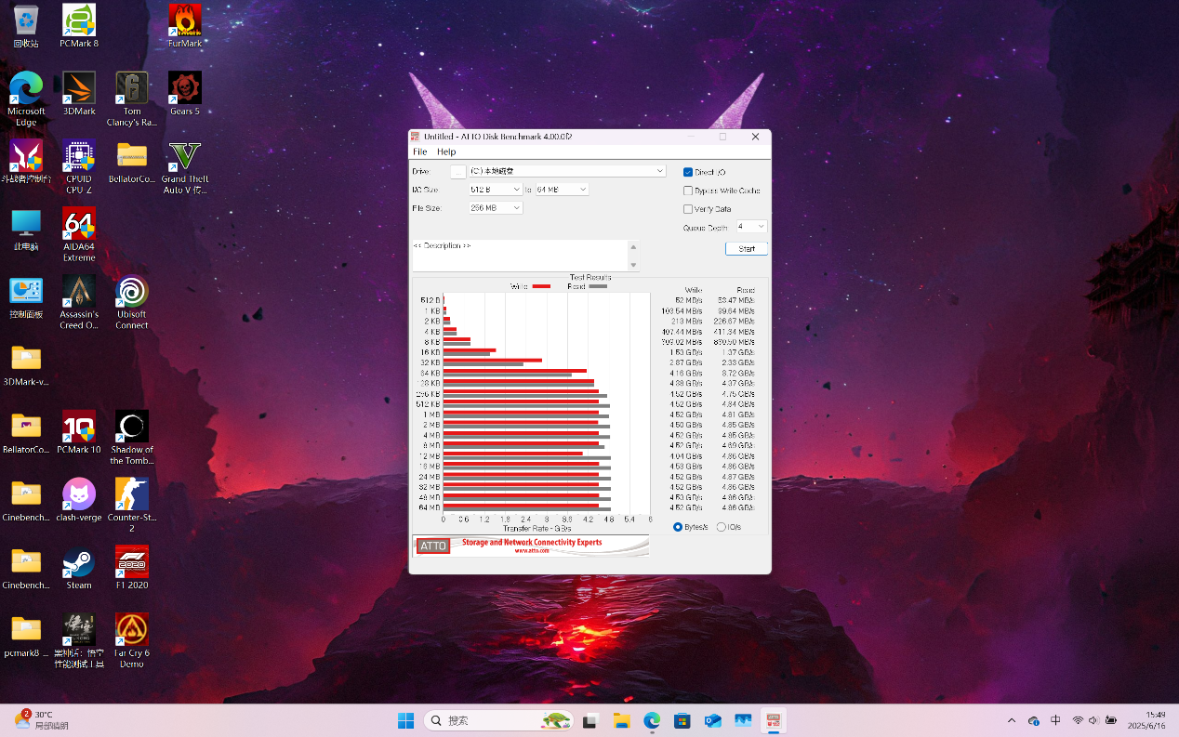
Task: Open the I/O Size minimum 512 B dropdown
Action: pos(496,189)
